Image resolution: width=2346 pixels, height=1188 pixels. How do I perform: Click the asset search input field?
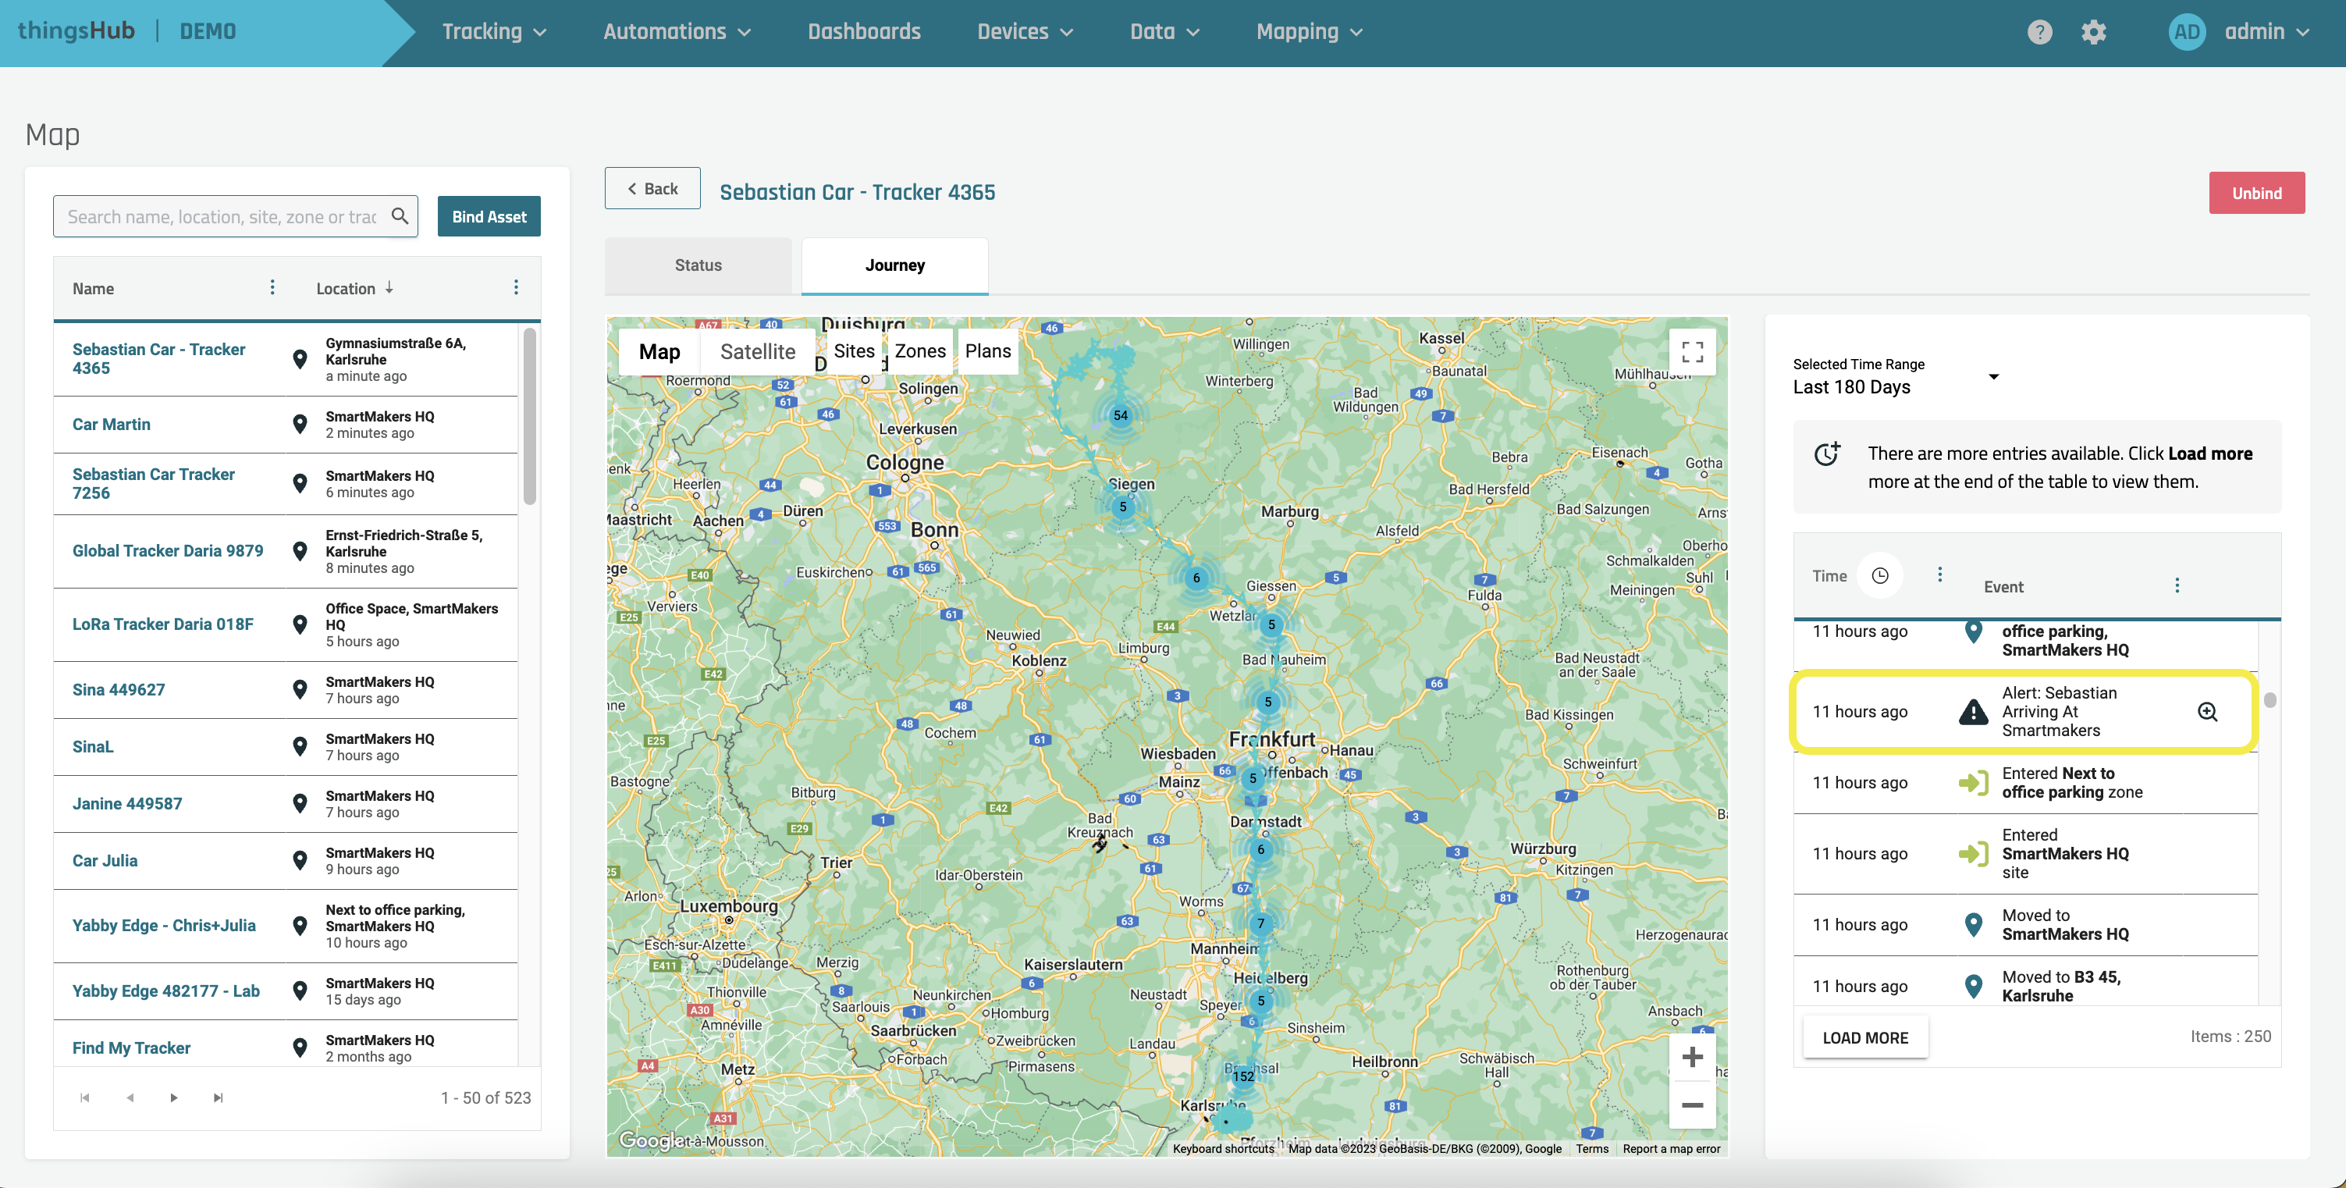coord(222,217)
